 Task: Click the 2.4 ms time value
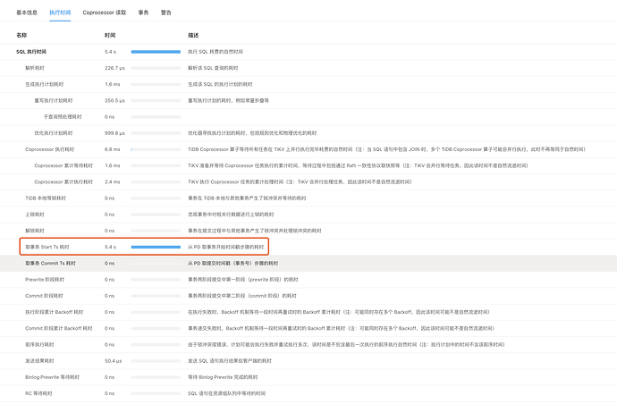(x=113, y=181)
